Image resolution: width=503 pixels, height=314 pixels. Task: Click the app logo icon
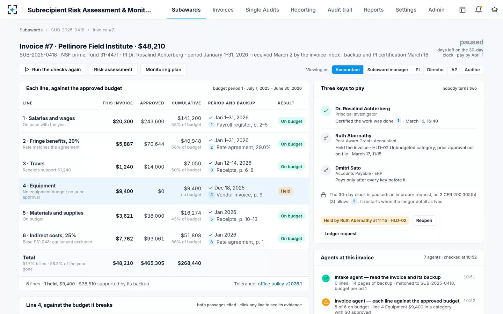(x=12, y=10)
